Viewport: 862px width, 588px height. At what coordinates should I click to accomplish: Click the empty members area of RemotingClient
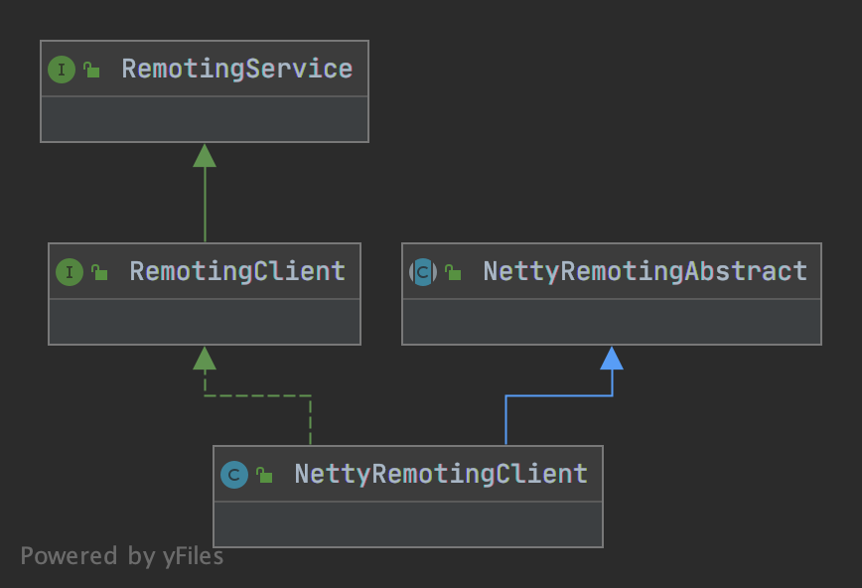pos(205,322)
